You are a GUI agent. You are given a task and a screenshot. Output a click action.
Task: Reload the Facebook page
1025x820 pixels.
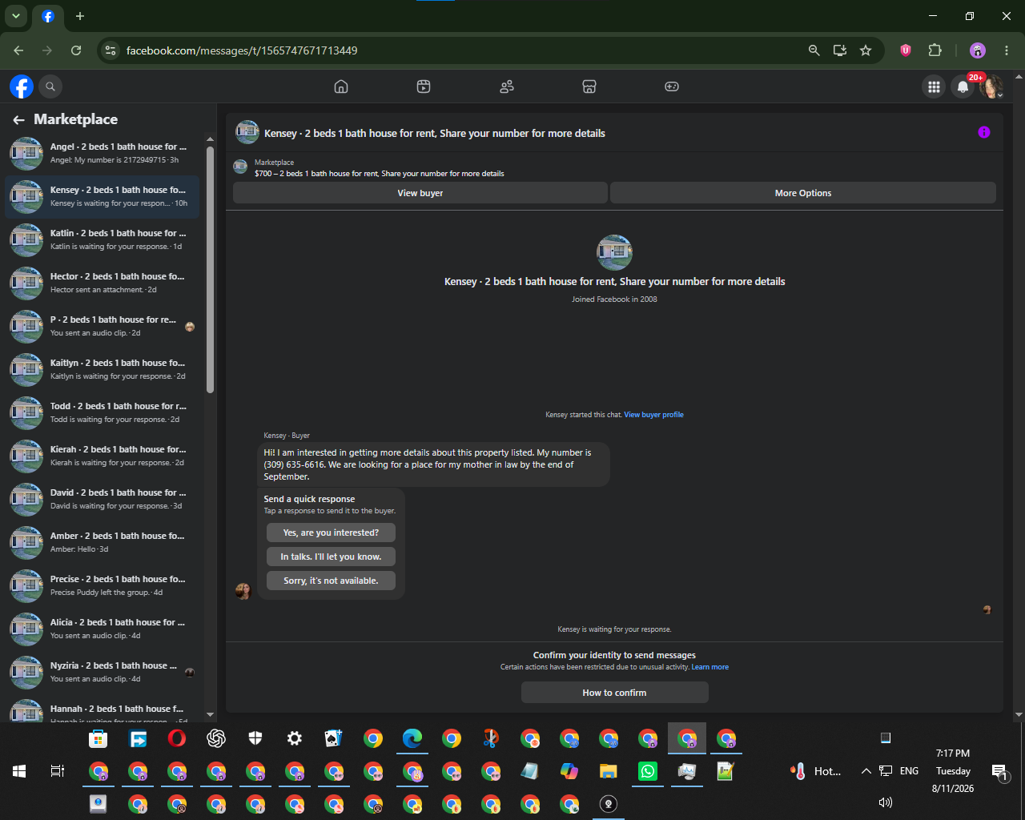click(76, 50)
